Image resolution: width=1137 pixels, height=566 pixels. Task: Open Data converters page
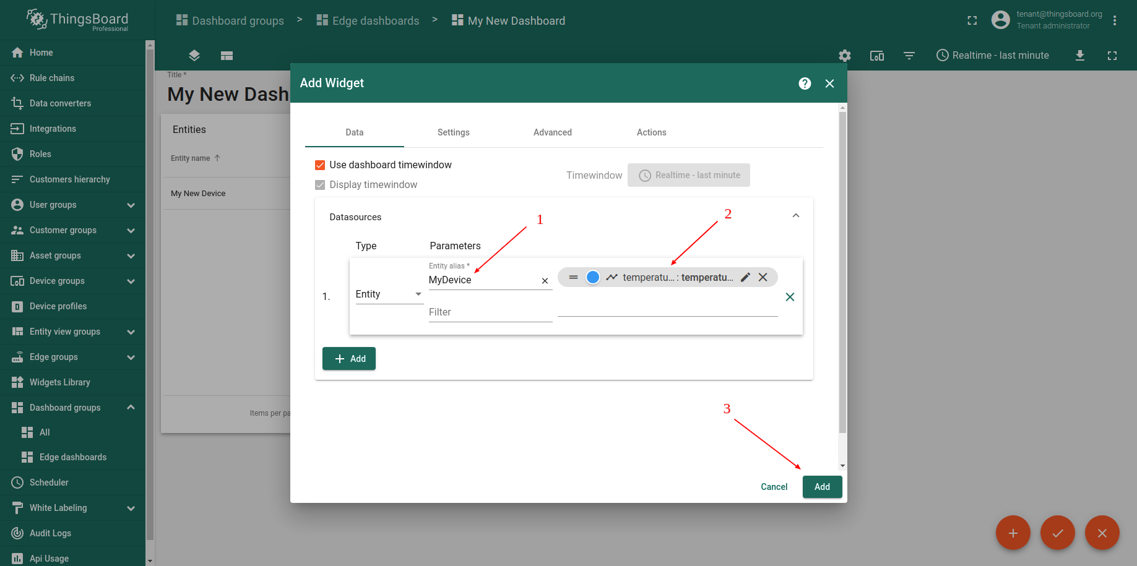pyautogui.click(x=72, y=103)
